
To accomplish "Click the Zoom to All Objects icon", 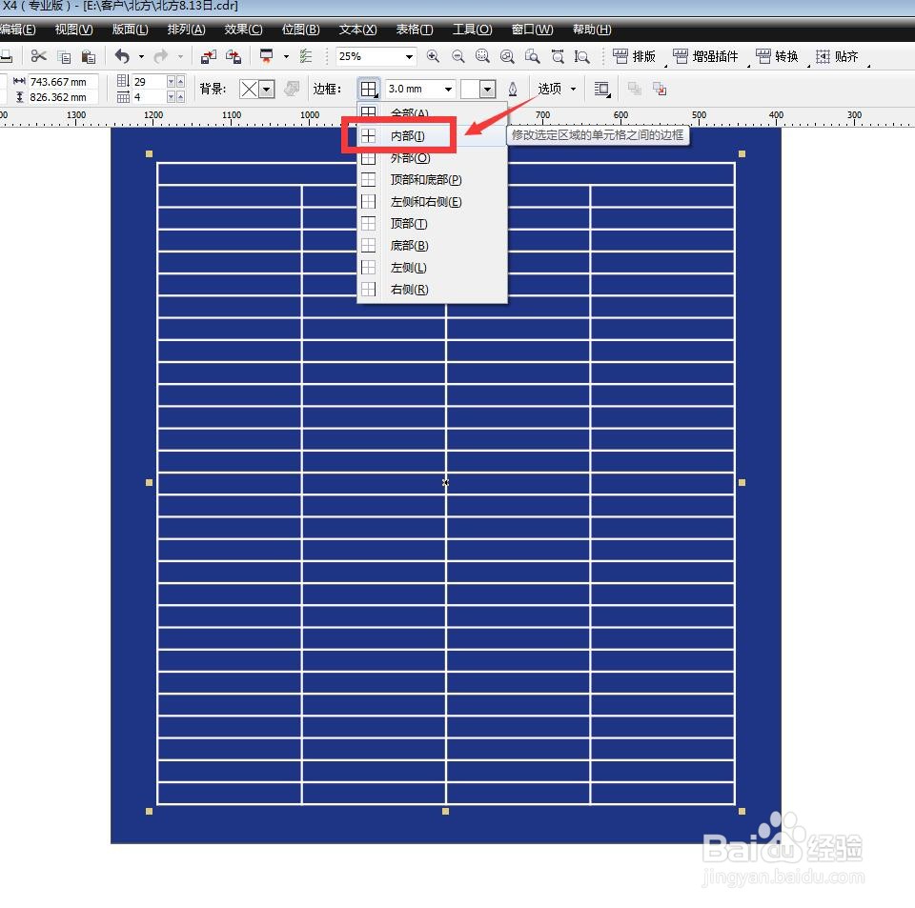I will tap(507, 56).
